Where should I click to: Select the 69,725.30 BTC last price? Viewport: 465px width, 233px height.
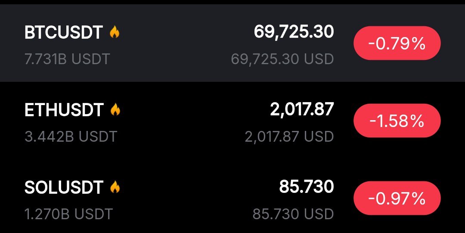(x=294, y=32)
